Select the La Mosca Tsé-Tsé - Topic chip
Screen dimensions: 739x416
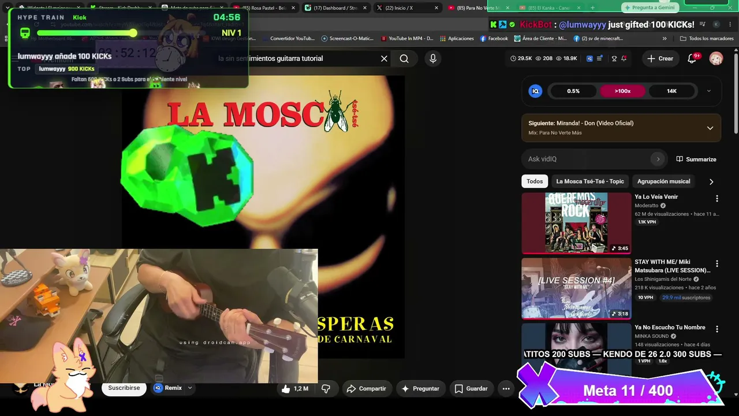click(x=590, y=181)
